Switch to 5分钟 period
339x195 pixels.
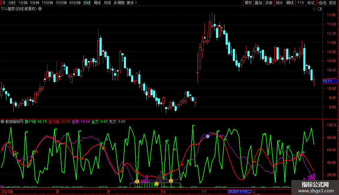34,3
